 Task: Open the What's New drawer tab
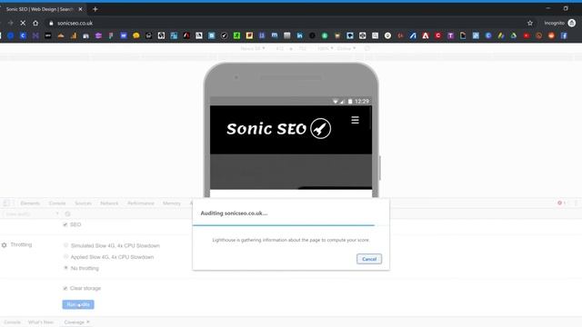click(x=41, y=322)
